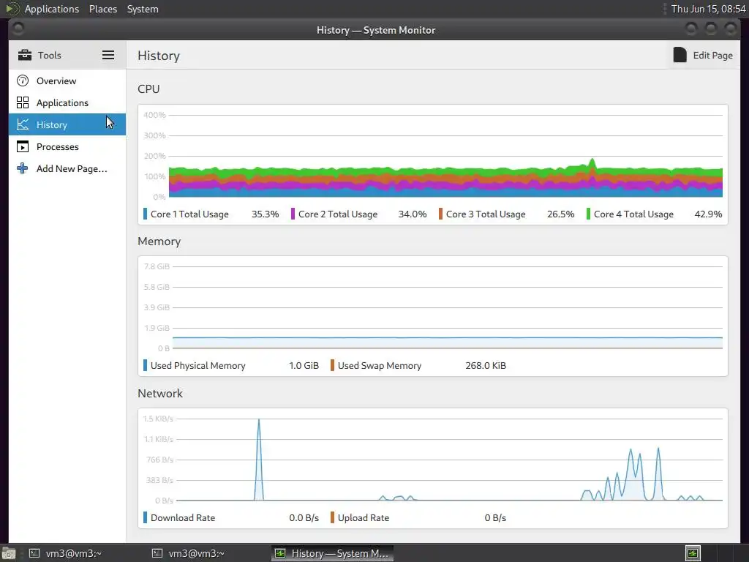Click the clock Thu Jun 15, 08:54
The image size is (749, 562).
pos(708,9)
